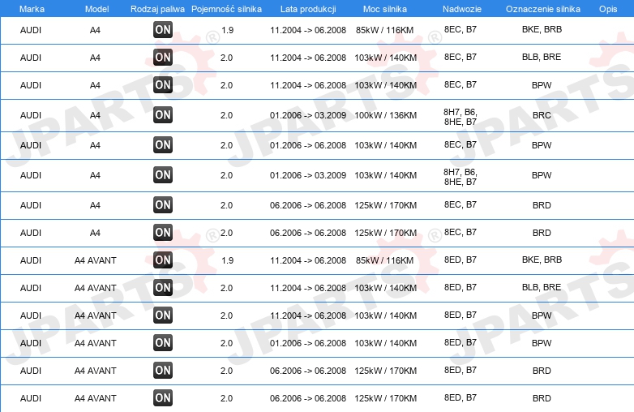Click the Opis column header
The width and height of the screenshot is (634, 412).
coord(608,9)
